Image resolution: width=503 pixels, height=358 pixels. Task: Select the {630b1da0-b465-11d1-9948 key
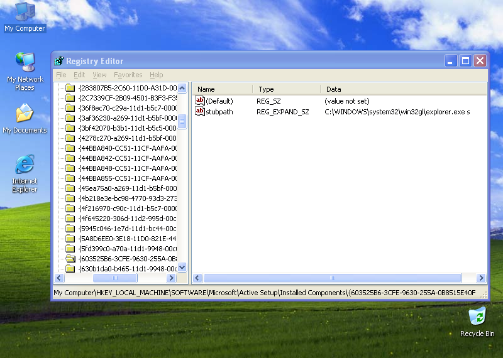click(x=128, y=269)
